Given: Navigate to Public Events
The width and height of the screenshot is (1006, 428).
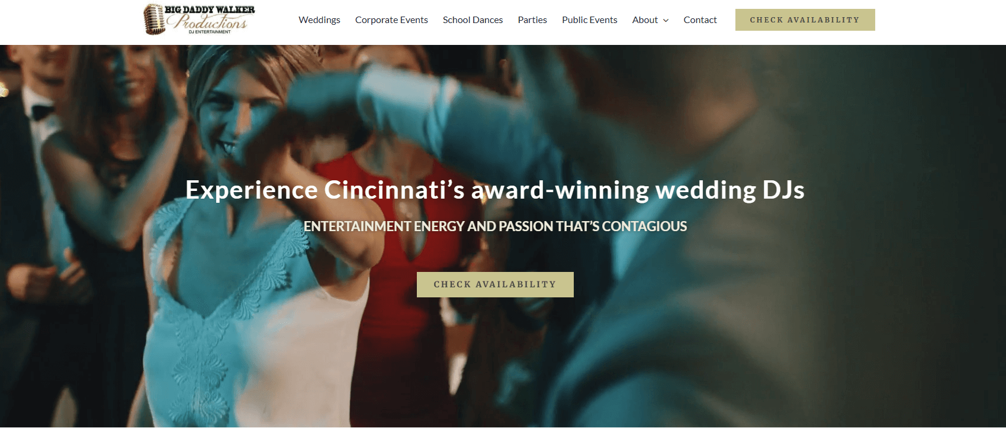Looking at the screenshot, I should pos(589,20).
